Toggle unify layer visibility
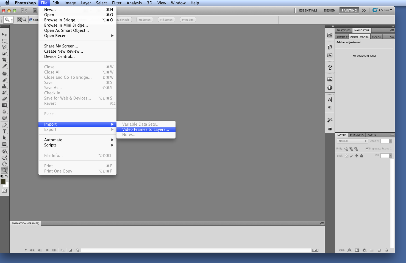 (x=351, y=149)
